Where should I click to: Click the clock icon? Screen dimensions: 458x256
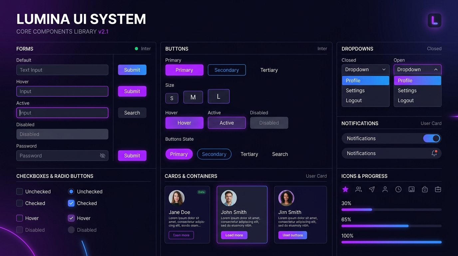[398, 189]
